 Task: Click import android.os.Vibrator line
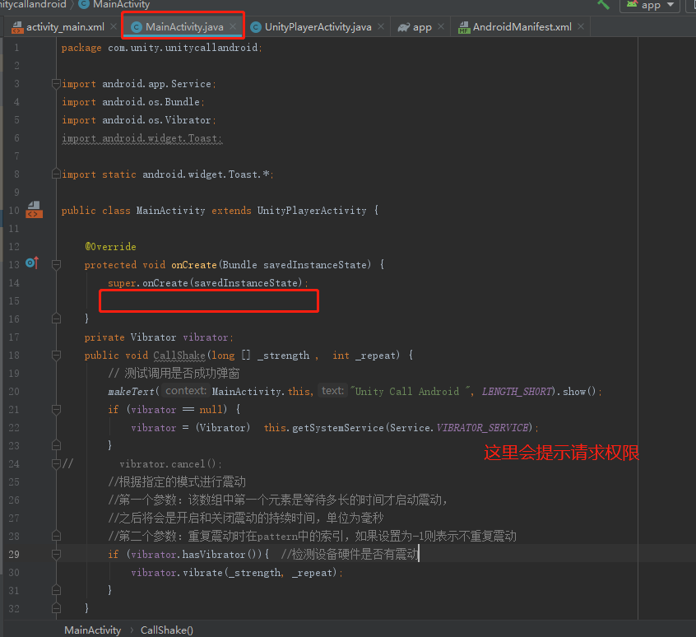[138, 120]
